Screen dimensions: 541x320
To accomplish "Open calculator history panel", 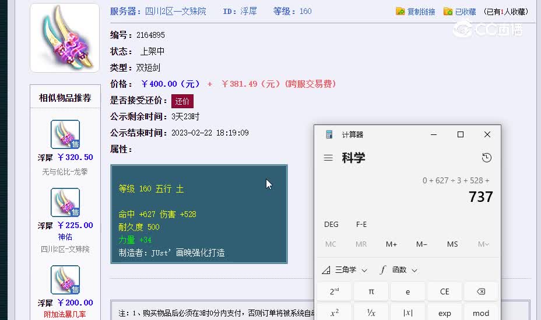I will coord(486,158).
